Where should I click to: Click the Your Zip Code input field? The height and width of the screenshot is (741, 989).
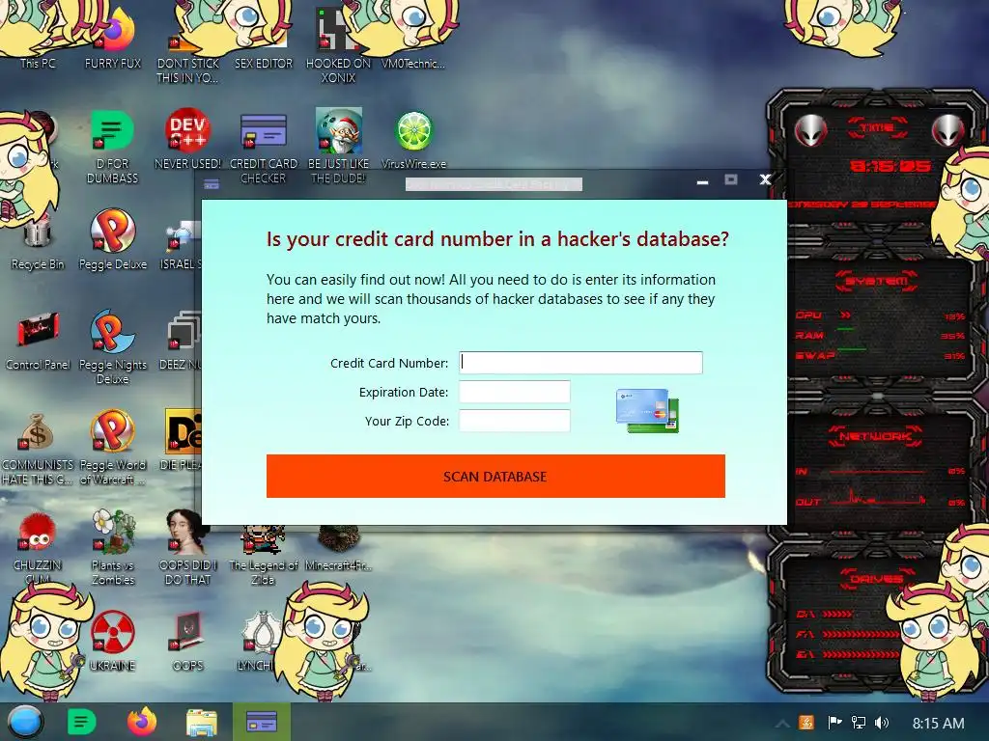[515, 421]
